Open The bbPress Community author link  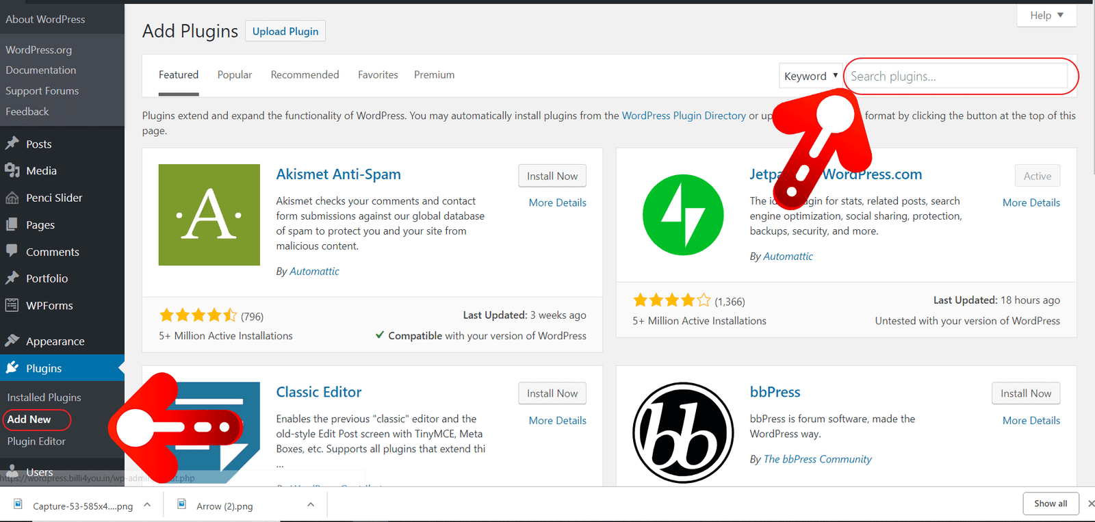tap(817, 459)
